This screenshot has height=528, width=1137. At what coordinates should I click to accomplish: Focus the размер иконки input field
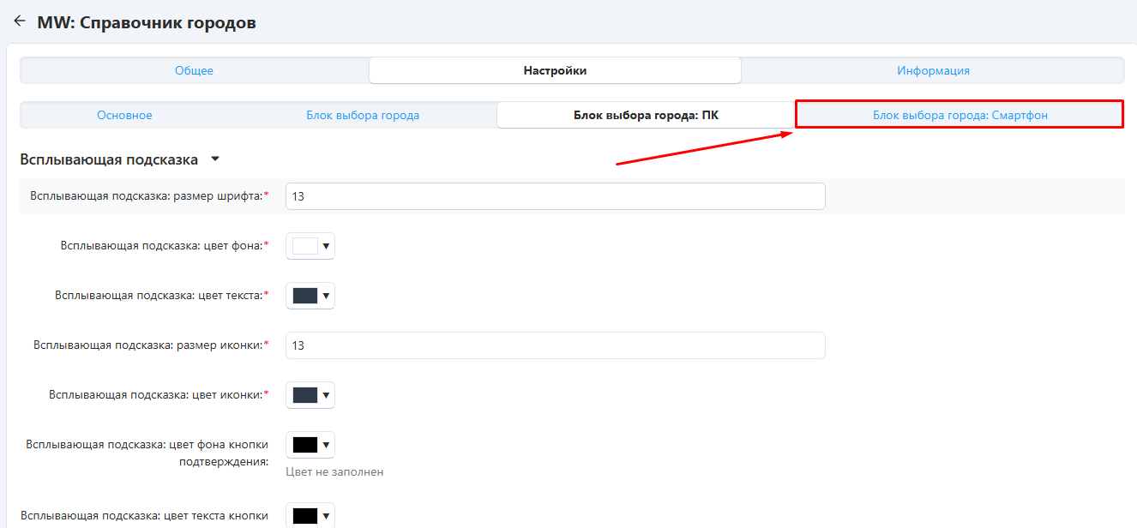point(555,345)
